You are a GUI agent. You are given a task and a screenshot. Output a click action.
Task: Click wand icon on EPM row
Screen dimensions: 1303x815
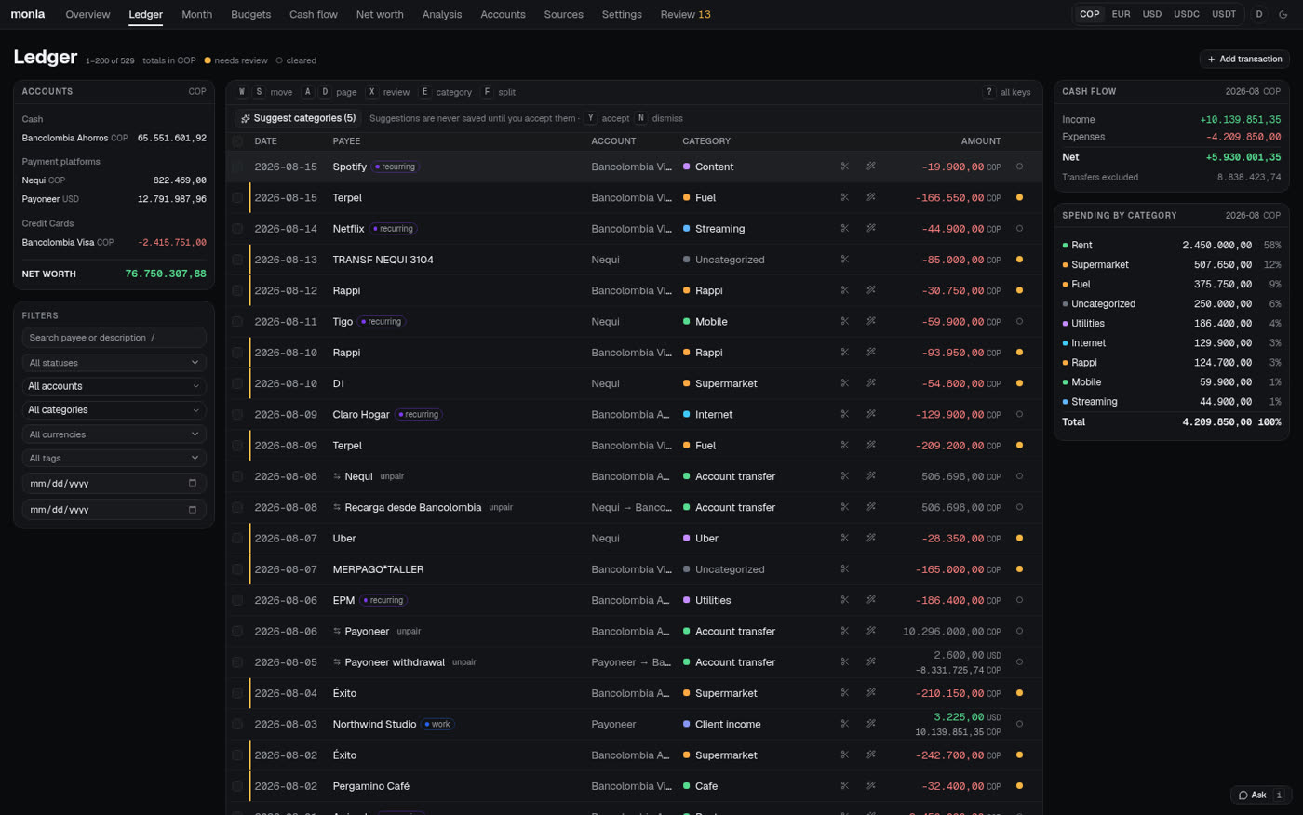pos(871,600)
